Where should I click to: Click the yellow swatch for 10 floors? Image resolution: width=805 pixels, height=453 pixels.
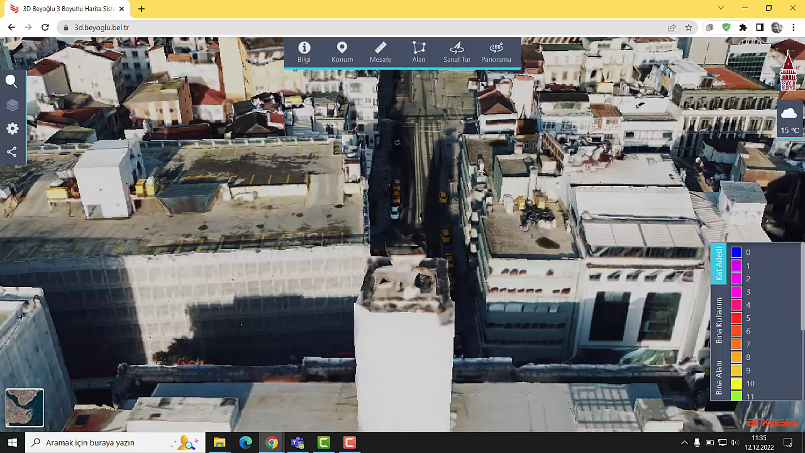[736, 383]
